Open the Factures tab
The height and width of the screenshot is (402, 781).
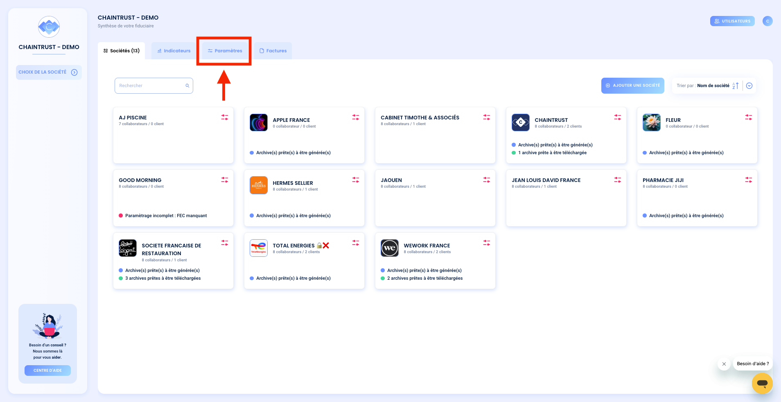[273, 51]
